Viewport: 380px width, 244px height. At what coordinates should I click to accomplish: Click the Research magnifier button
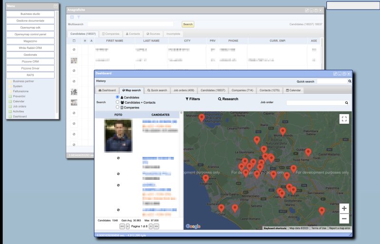click(228, 99)
